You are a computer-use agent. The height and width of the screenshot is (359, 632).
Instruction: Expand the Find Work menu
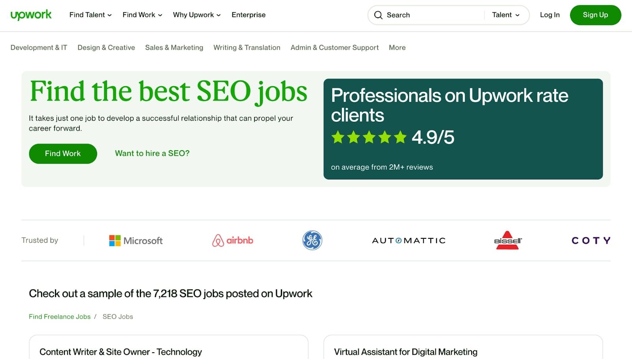point(142,15)
